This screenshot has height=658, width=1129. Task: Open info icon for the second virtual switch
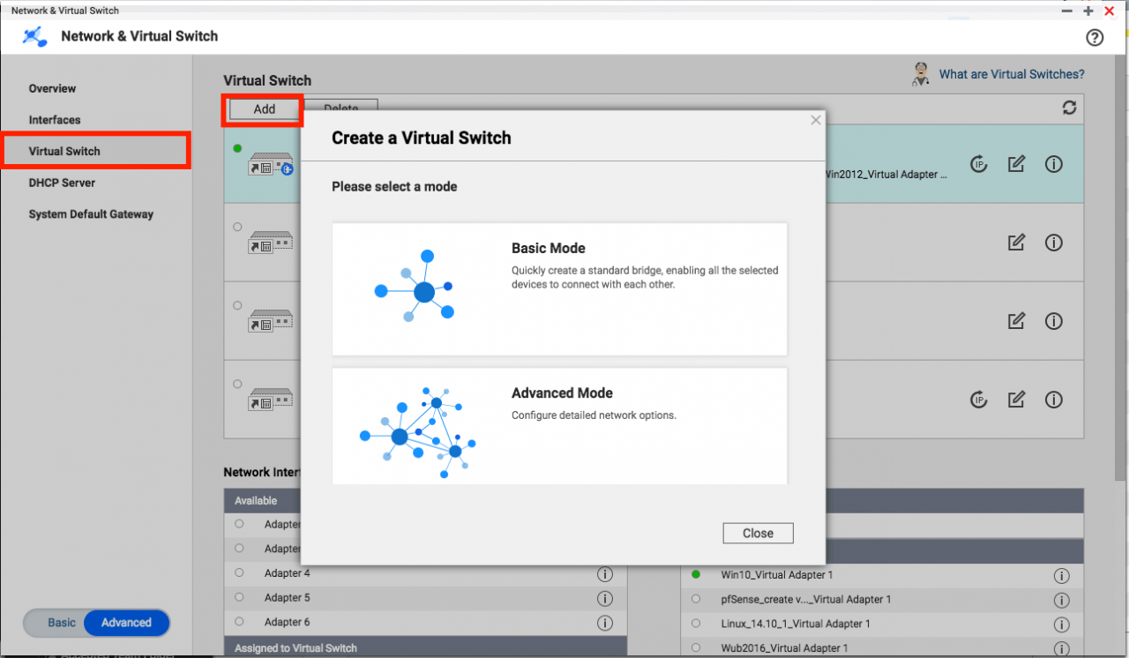click(1053, 243)
